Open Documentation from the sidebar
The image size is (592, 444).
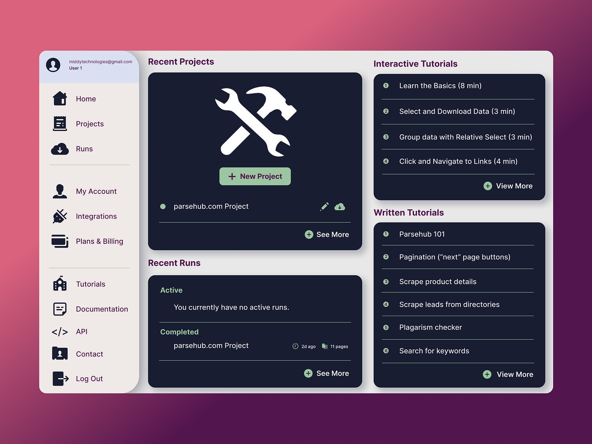[102, 309]
